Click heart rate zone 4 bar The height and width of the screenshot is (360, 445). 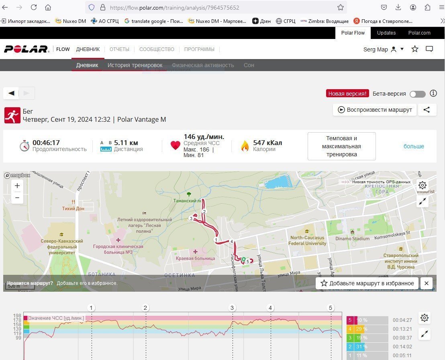pyautogui.click(x=367, y=329)
